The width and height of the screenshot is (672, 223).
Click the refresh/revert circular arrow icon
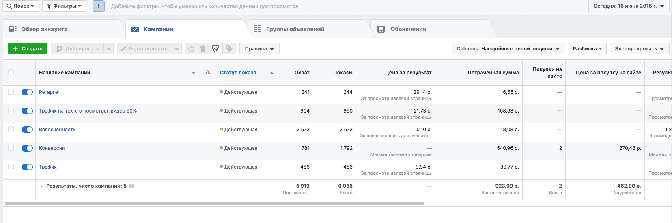tap(191, 49)
